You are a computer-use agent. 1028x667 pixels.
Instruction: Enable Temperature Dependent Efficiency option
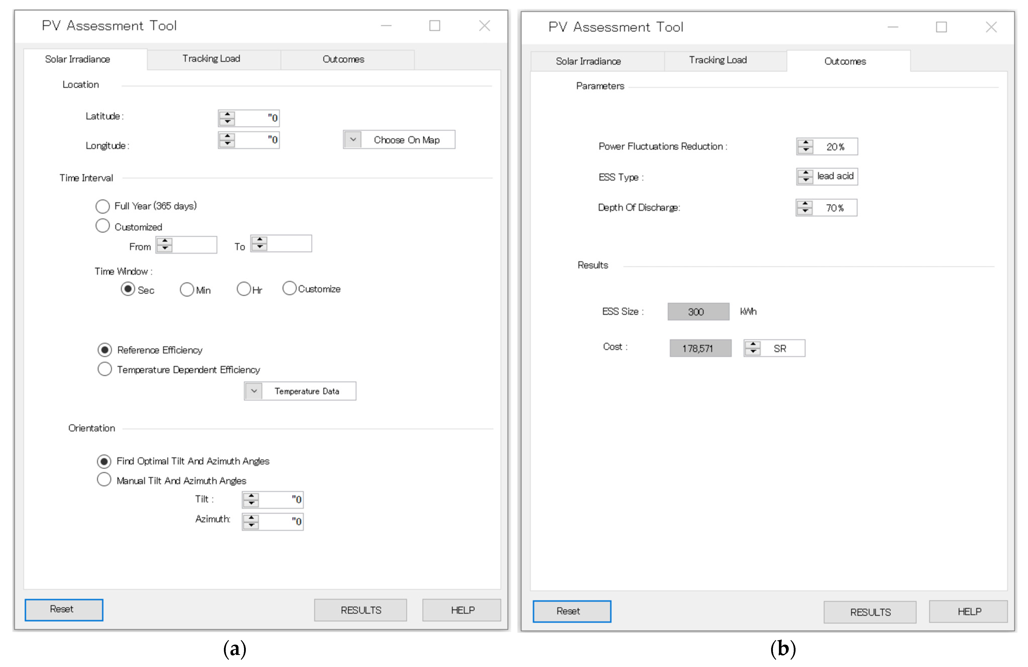pyautogui.click(x=104, y=369)
